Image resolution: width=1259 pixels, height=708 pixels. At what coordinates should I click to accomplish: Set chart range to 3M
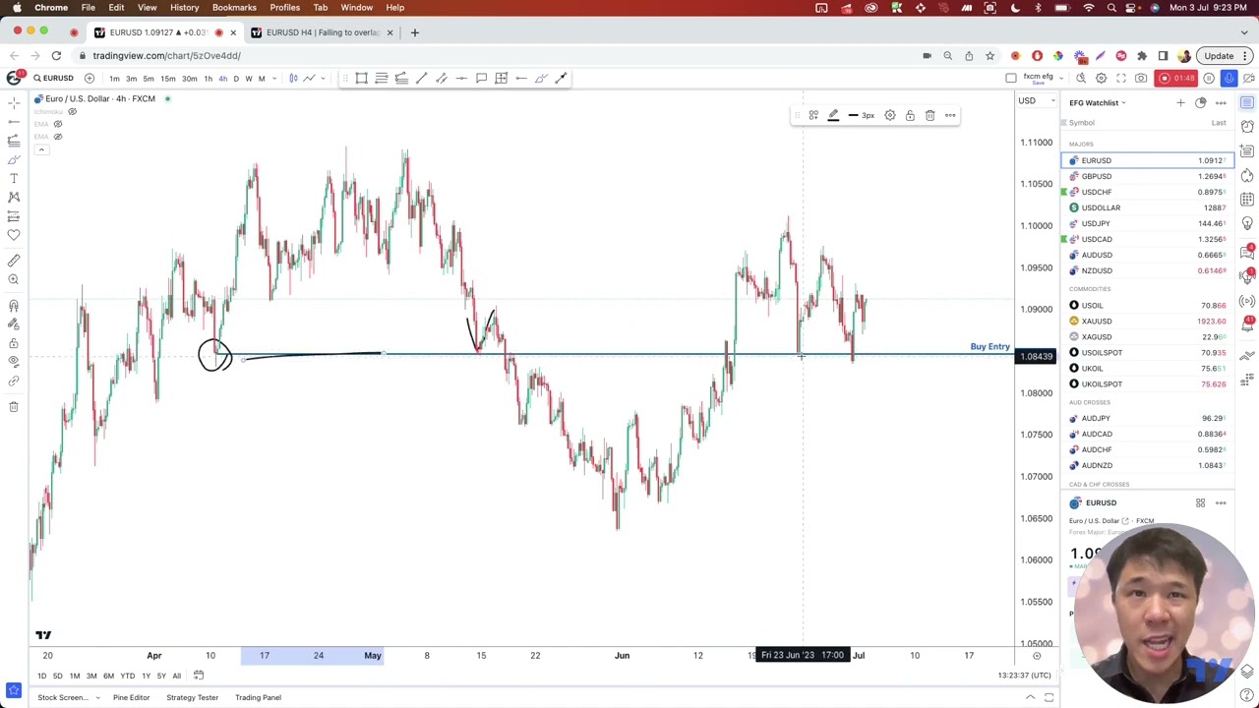point(91,676)
